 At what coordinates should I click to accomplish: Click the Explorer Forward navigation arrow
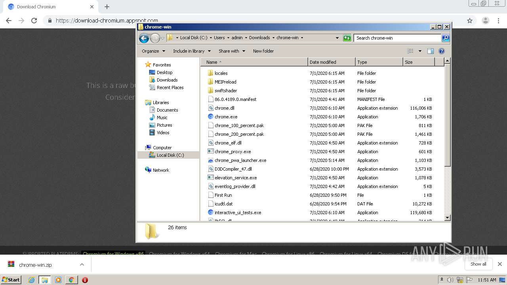coord(155,38)
